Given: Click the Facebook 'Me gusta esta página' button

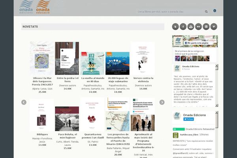Looking at the screenshot, I should pos(196,43).
